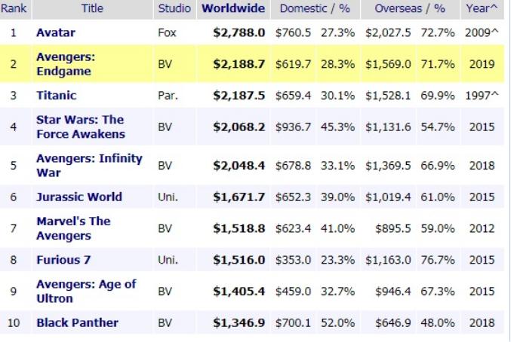The height and width of the screenshot is (342, 511).
Task: Select Star Wars: The Force Awakens link
Action: [80, 127]
